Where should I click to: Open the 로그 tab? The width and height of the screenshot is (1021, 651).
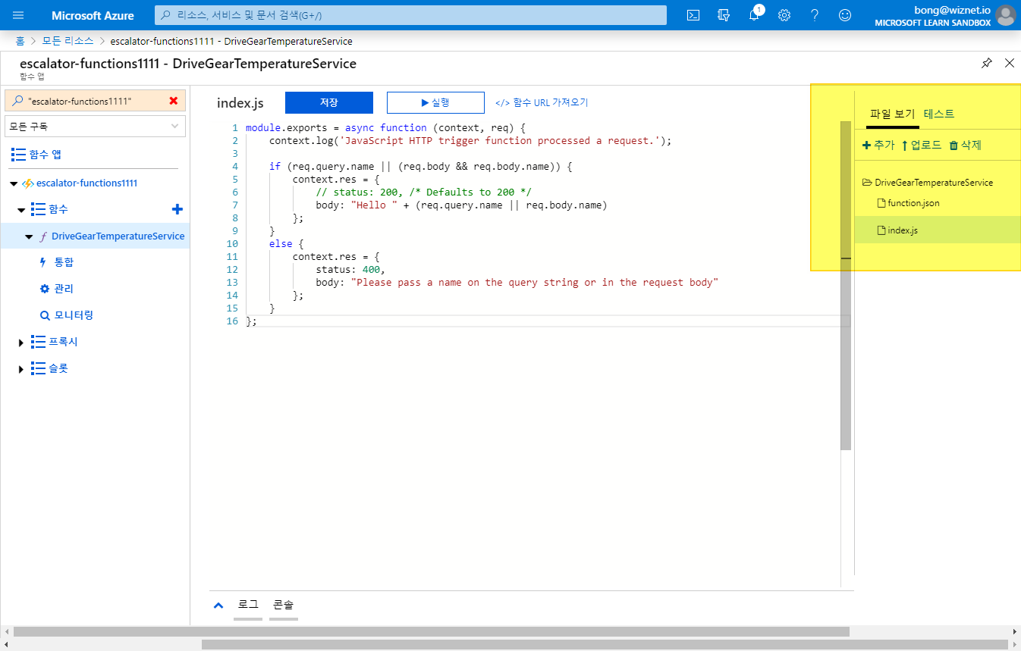pos(248,606)
